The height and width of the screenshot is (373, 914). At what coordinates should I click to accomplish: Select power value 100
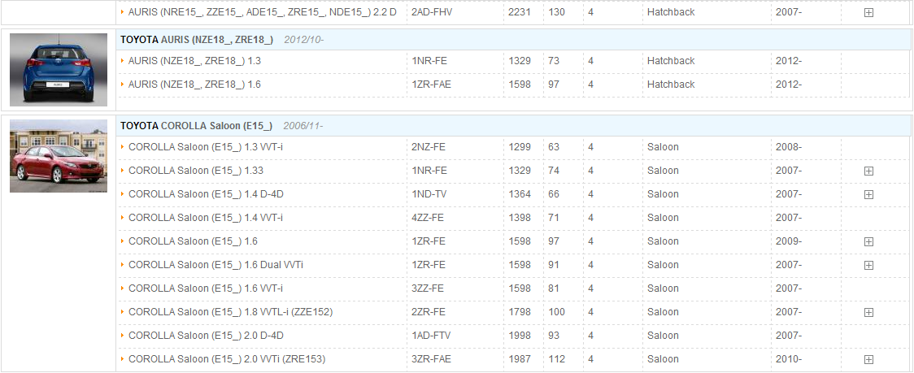pyautogui.click(x=557, y=312)
